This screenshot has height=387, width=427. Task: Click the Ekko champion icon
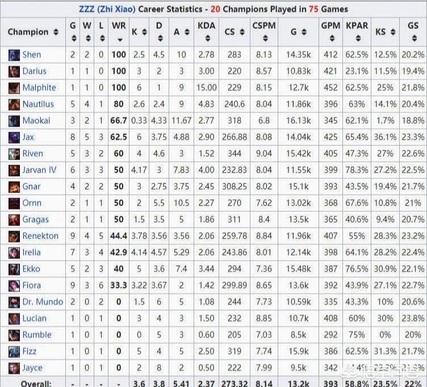(x=14, y=269)
